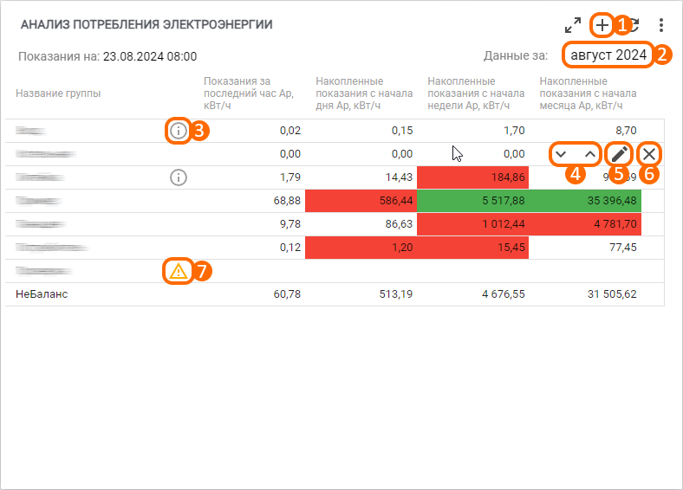This screenshot has height=490, width=683.
Task: Edit the hovered group with pencil
Action: click(620, 154)
